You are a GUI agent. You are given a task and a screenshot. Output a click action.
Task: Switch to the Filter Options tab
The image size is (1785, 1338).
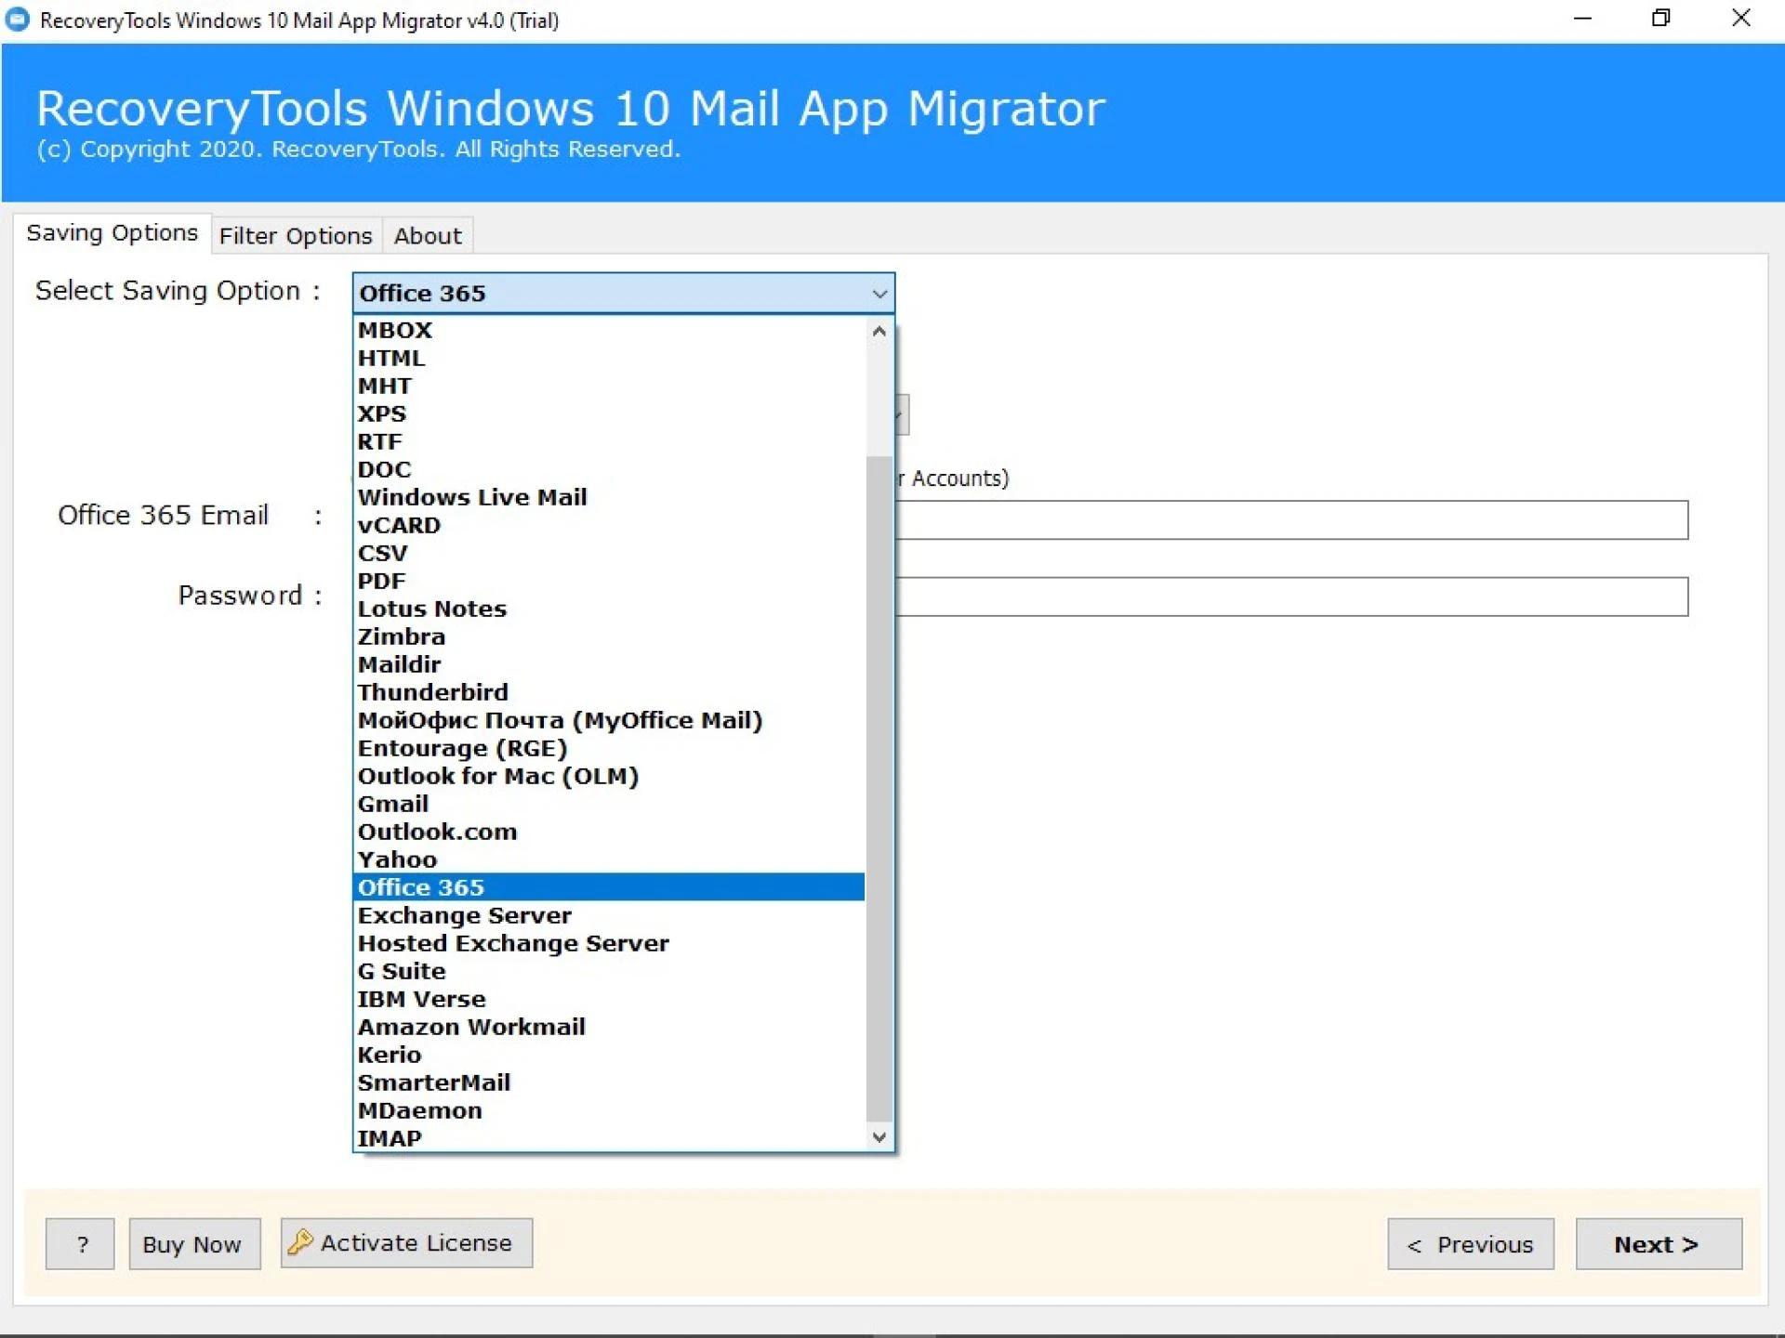coord(296,236)
